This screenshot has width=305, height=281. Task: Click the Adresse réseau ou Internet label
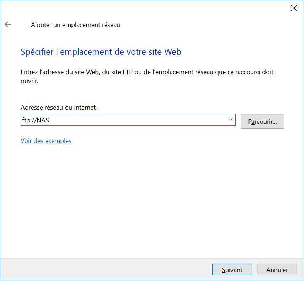[x=60, y=107]
